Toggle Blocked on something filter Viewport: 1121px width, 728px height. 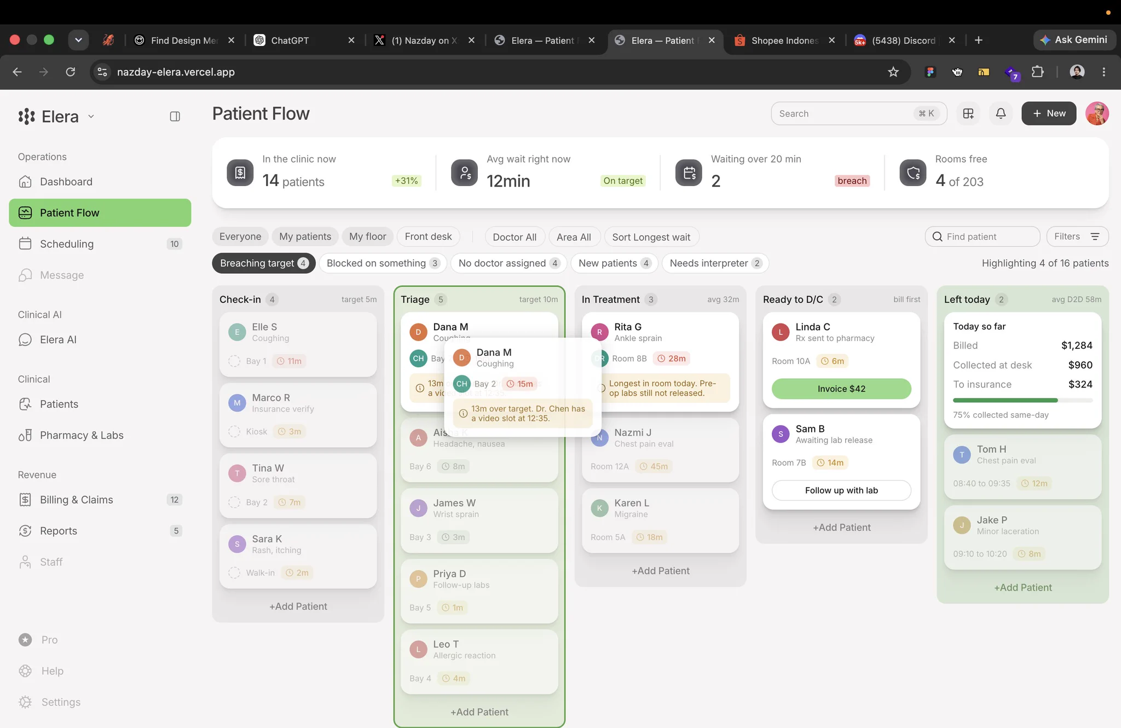click(x=383, y=263)
